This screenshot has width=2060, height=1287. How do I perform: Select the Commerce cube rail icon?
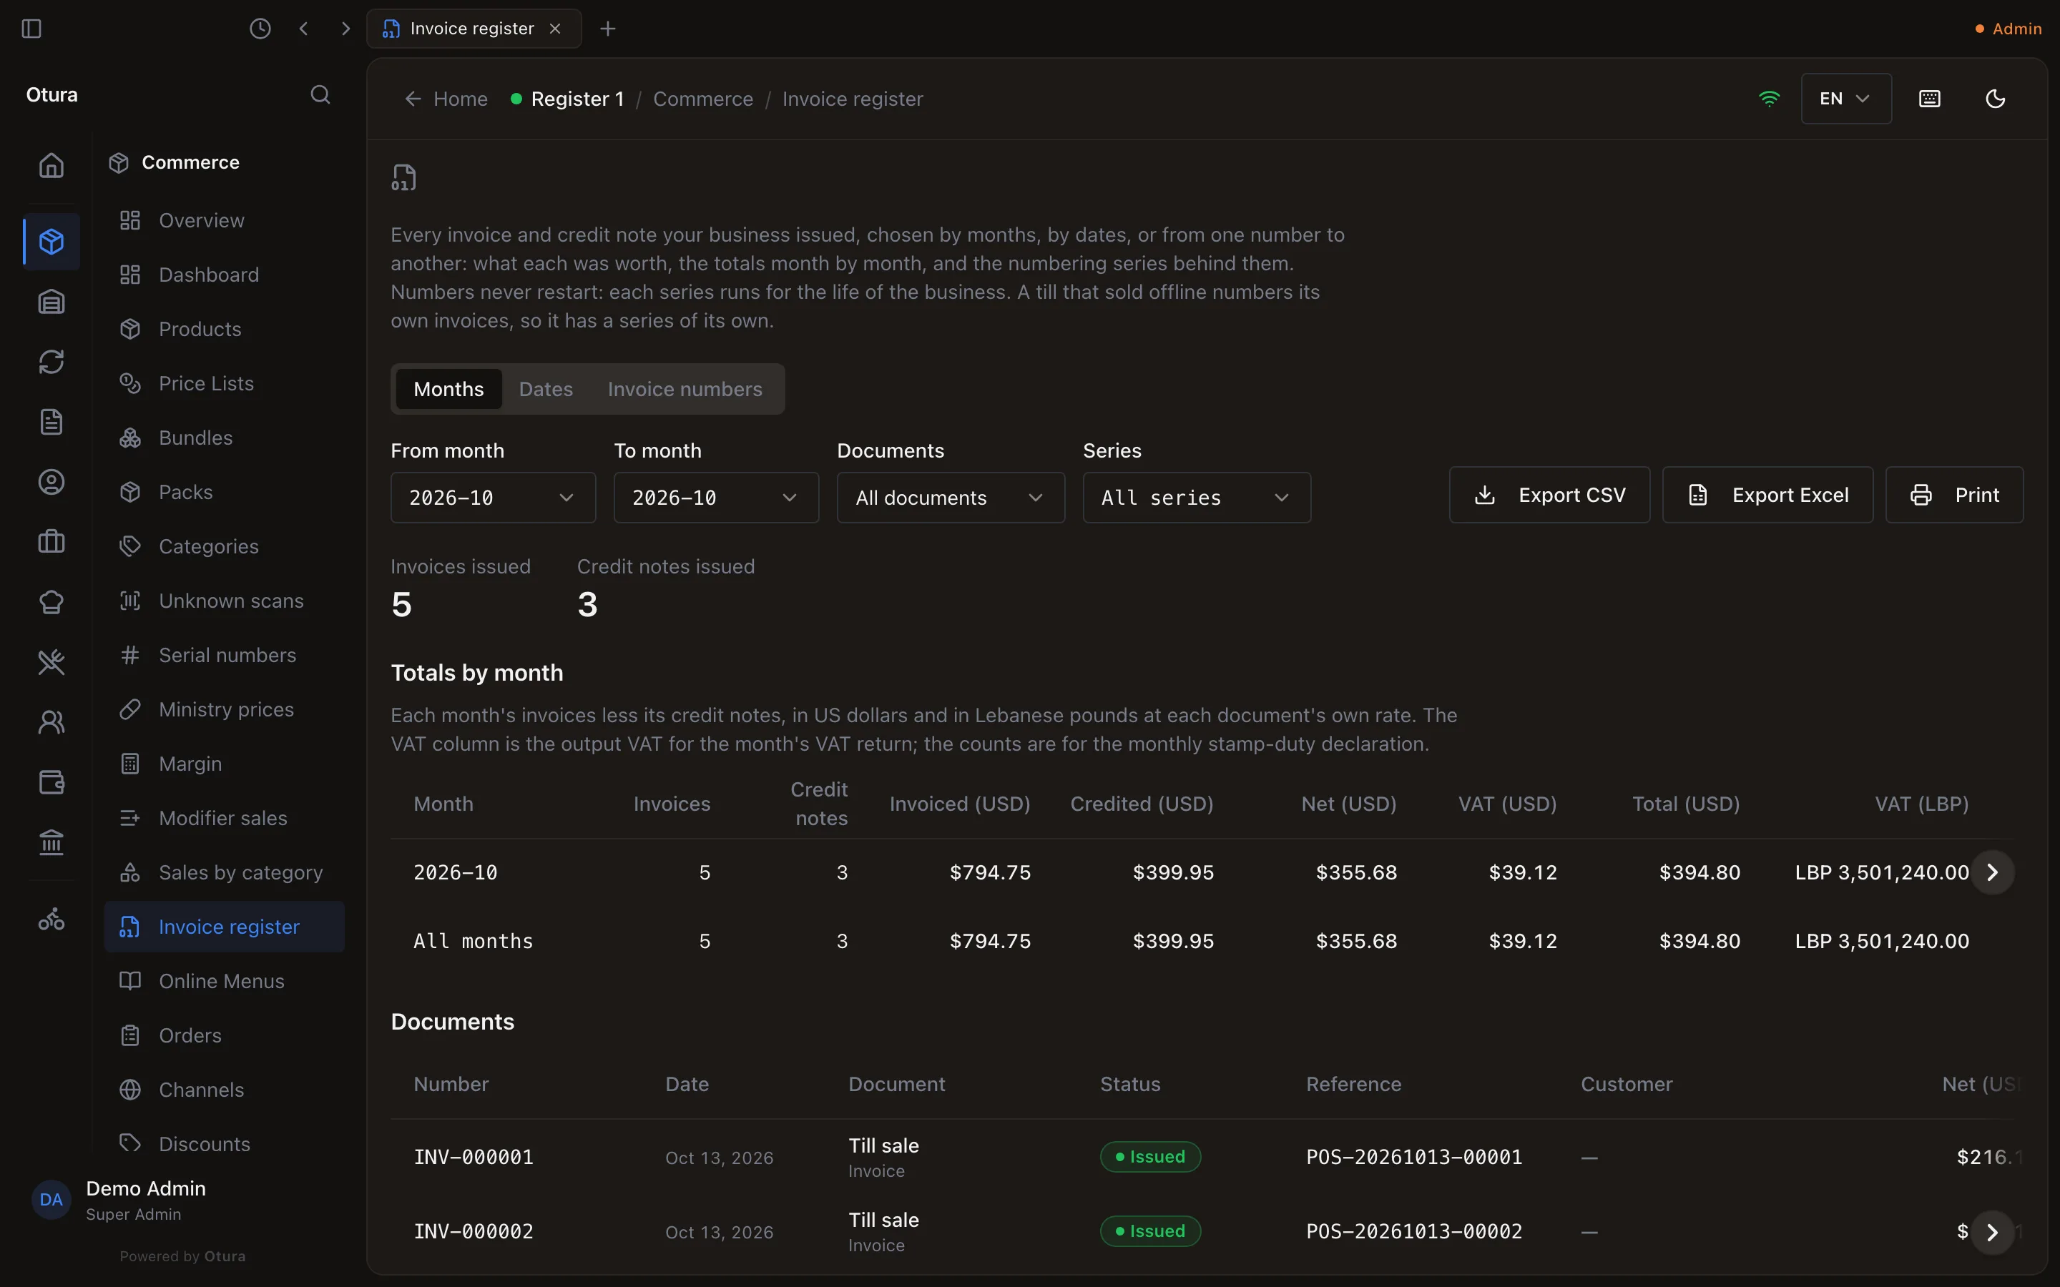pos(51,242)
